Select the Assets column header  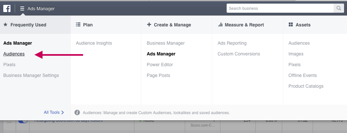click(x=315, y=25)
